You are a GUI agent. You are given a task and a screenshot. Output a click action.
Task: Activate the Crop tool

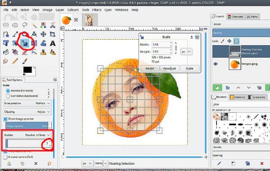[53, 34]
